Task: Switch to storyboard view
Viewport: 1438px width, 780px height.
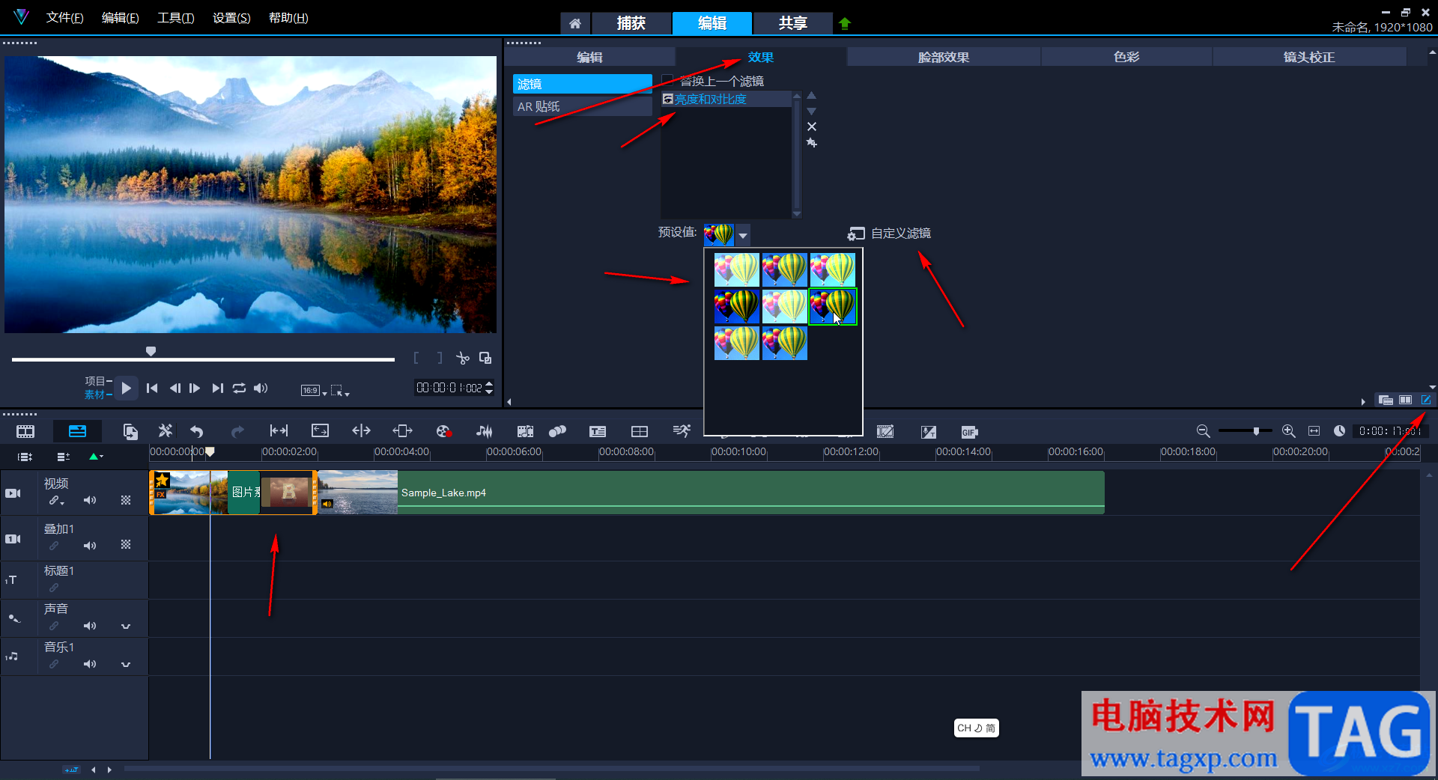Action: [x=25, y=431]
